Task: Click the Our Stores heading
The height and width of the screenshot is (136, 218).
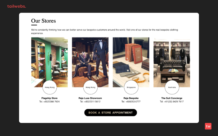Action: pyautogui.click(x=44, y=21)
